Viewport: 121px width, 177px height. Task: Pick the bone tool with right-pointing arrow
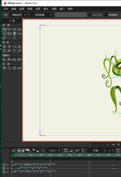(19, 34)
